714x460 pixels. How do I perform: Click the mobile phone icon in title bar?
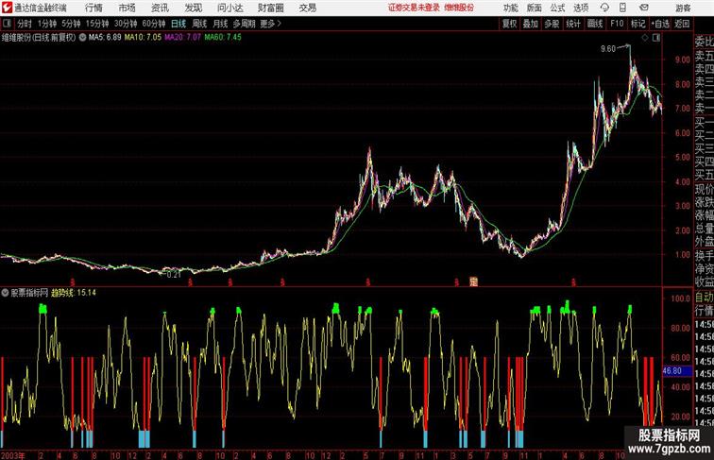pyautogui.click(x=622, y=8)
